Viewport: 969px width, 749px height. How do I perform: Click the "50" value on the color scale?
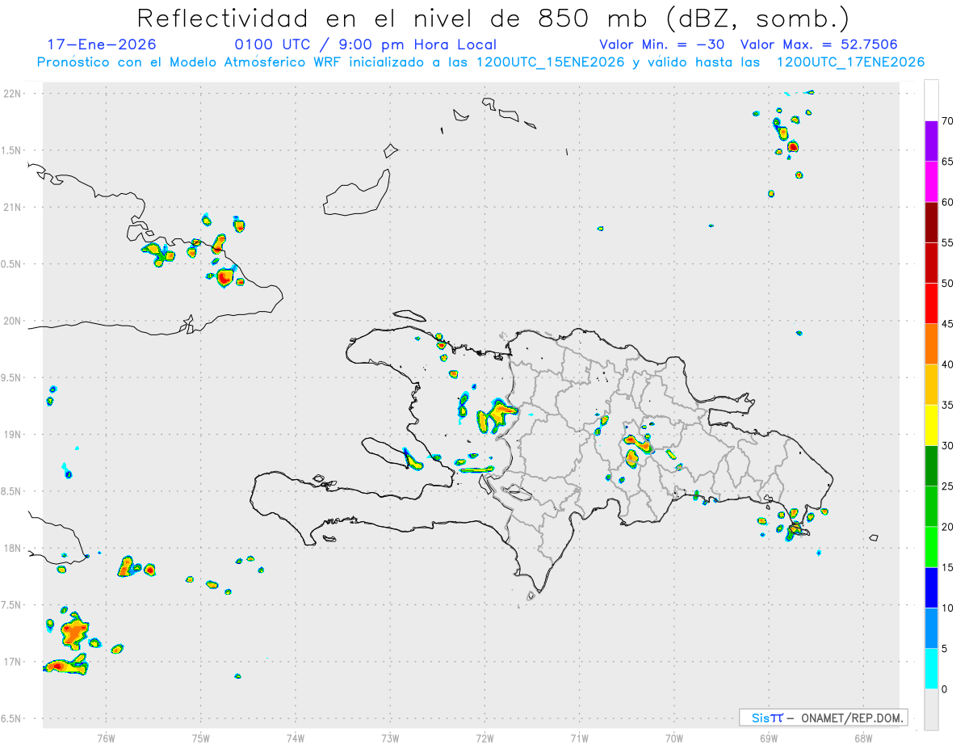[x=947, y=284]
